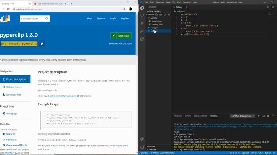Open Run and Debug view in activity bar
Viewport: 277px width, 155px height.
pyautogui.click(x=142, y=31)
